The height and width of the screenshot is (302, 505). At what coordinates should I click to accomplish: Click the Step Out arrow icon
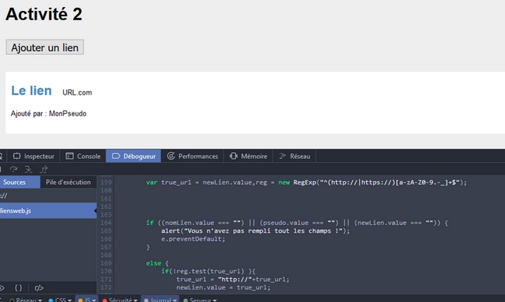pyautogui.click(x=44, y=169)
